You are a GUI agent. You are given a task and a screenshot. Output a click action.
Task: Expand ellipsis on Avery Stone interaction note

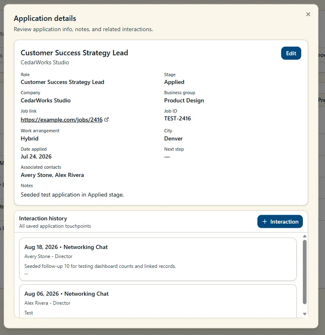[x=26, y=274]
